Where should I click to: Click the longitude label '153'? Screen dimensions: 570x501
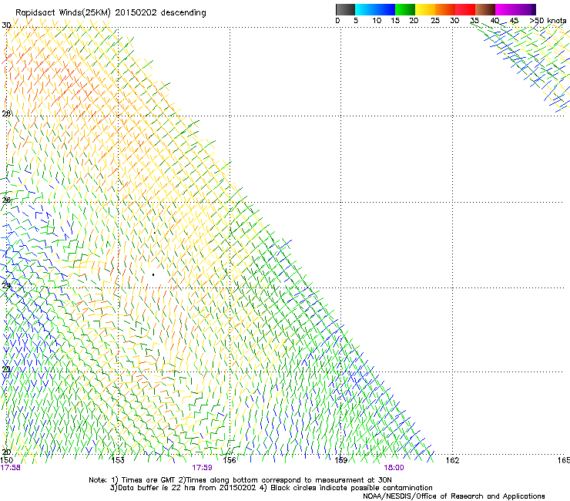tap(118, 460)
